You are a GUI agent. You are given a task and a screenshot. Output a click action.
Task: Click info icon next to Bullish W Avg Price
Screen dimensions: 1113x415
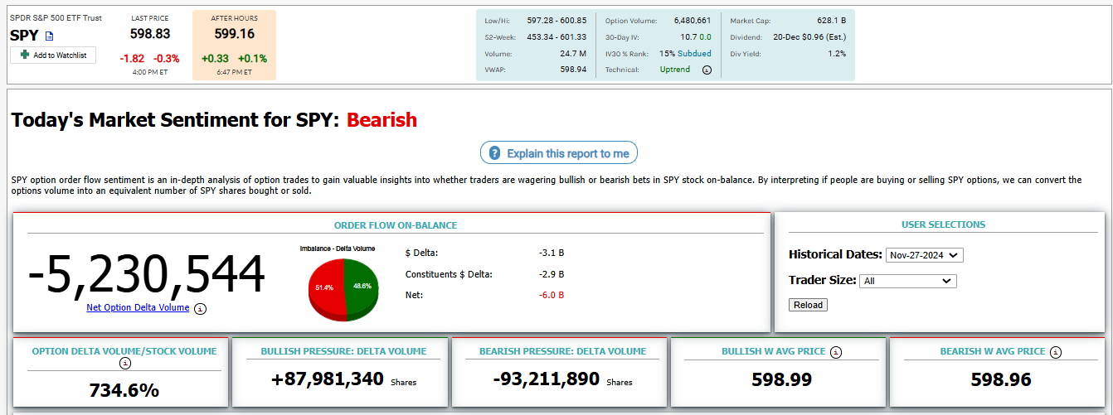(x=836, y=351)
